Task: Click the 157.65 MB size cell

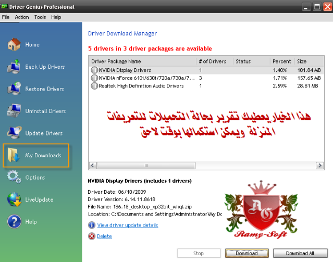Action: coord(309,78)
